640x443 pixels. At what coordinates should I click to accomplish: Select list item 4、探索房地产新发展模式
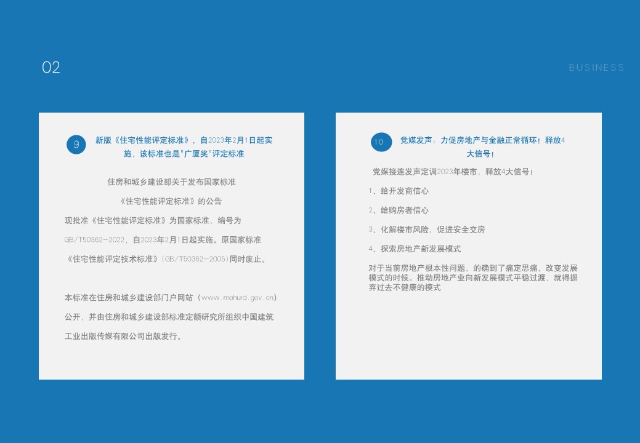point(415,249)
